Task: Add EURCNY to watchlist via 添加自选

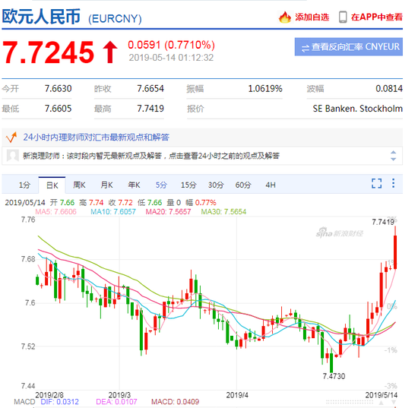Action: point(312,17)
